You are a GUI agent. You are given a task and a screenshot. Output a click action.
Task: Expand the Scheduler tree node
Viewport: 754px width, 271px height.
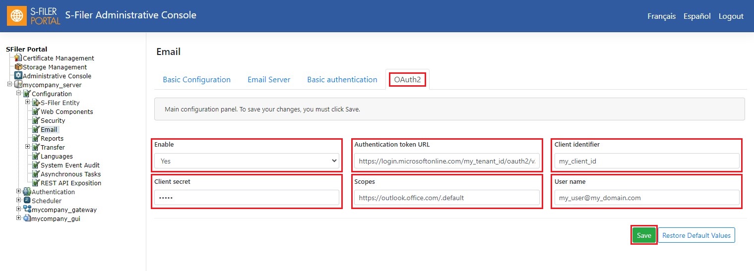coord(19,201)
